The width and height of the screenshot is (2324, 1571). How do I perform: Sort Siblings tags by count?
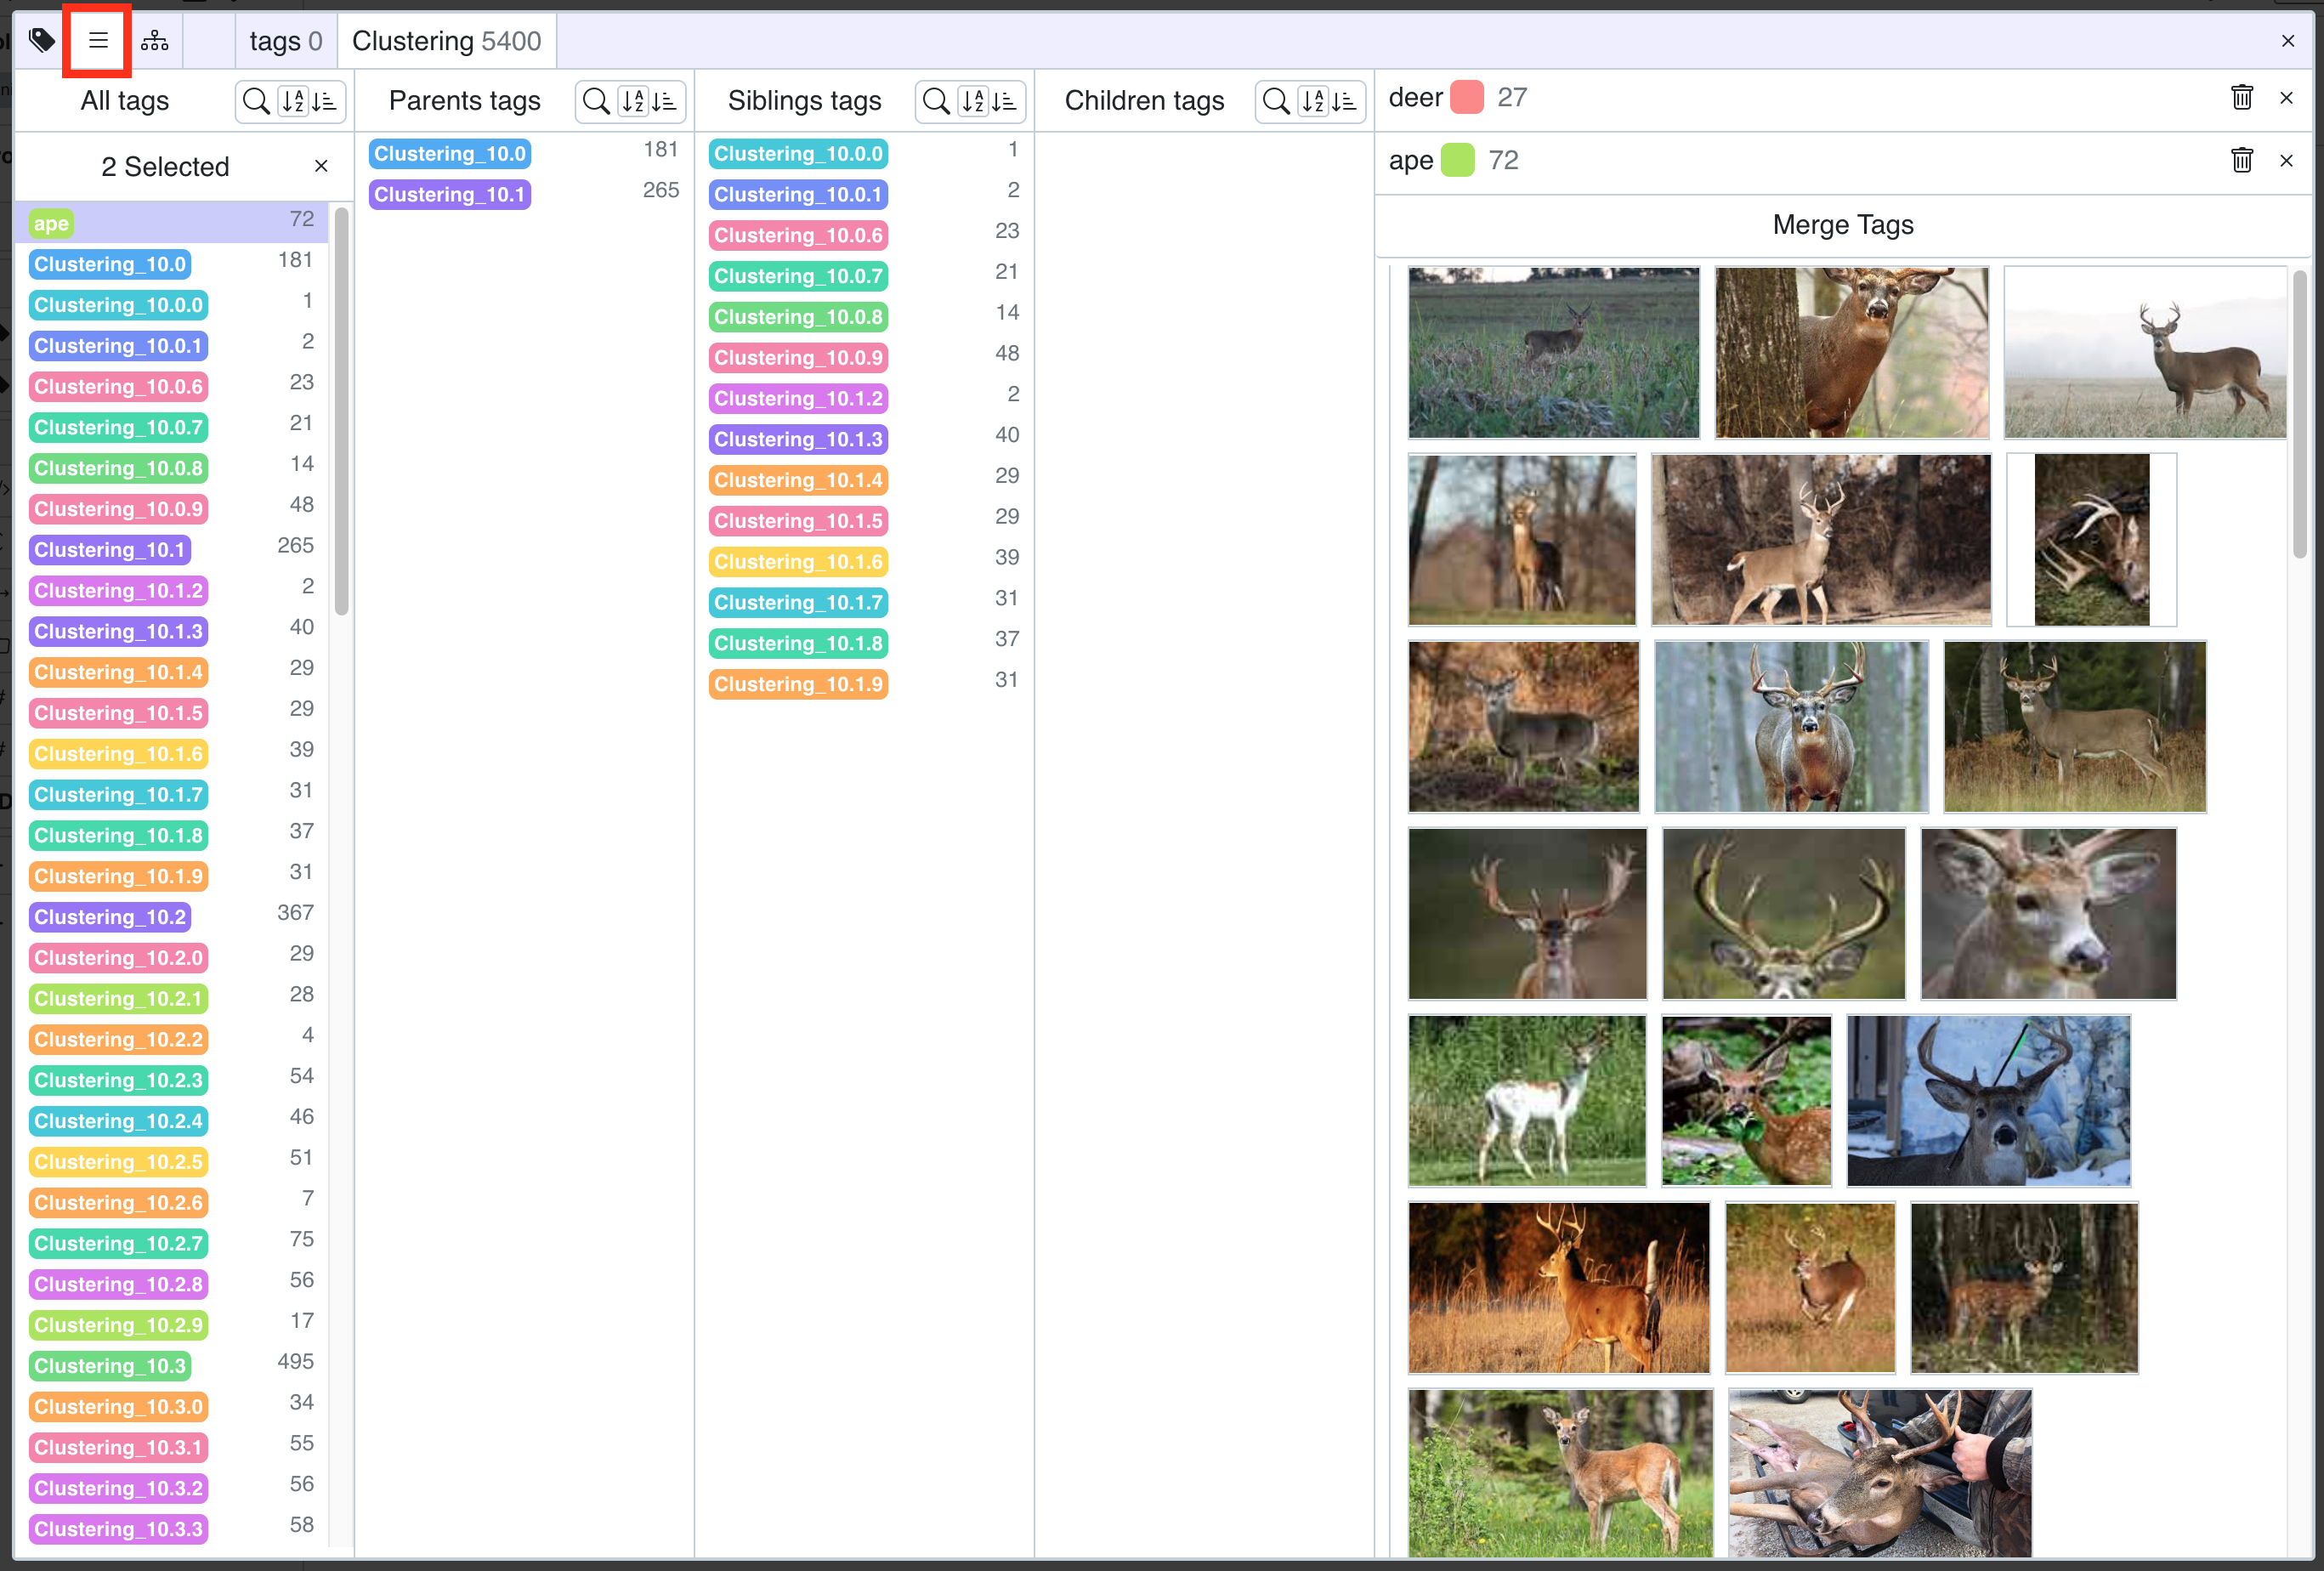[1004, 101]
